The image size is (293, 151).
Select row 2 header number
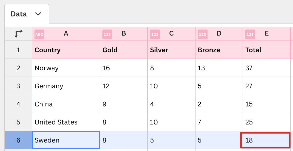(x=18, y=68)
